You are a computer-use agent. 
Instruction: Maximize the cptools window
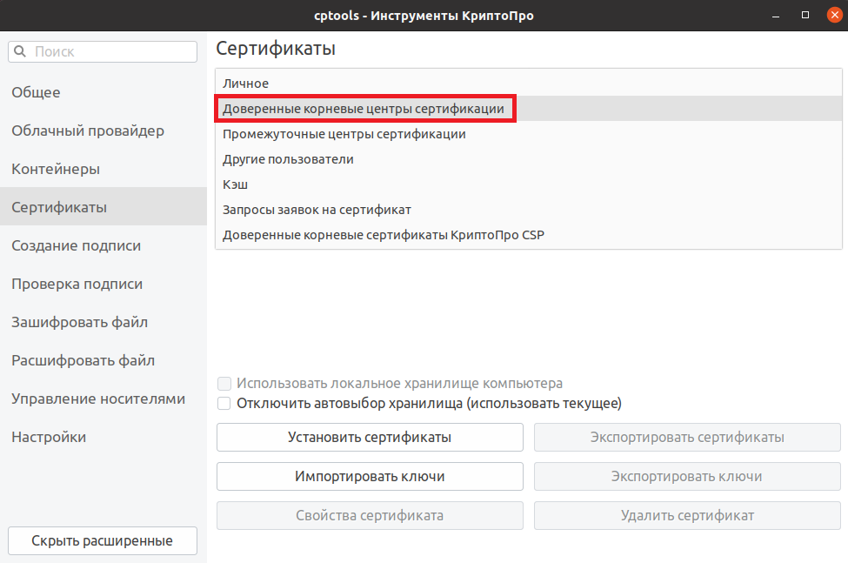[x=805, y=16]
